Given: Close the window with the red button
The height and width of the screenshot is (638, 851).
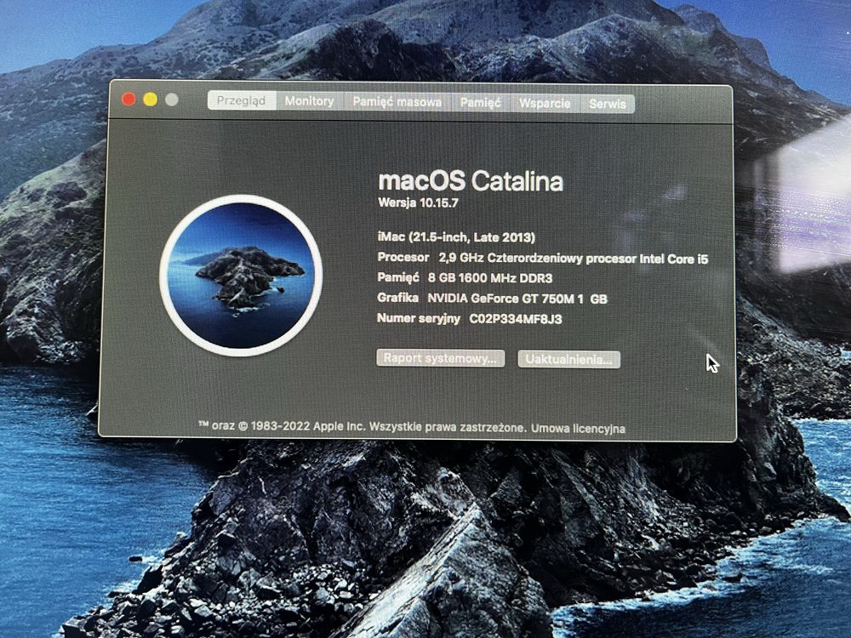Looking at the screenshot, I should [129, 99].
